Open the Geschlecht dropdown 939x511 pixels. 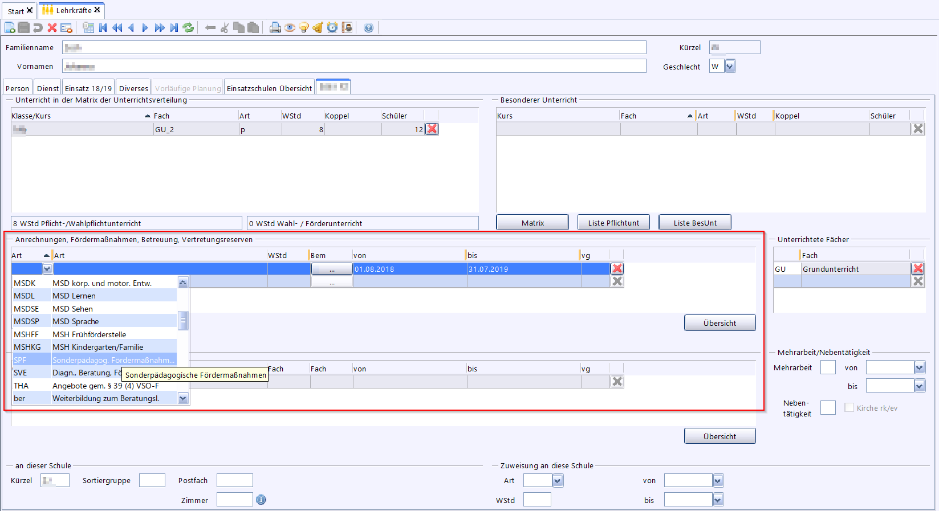(730, 66)
